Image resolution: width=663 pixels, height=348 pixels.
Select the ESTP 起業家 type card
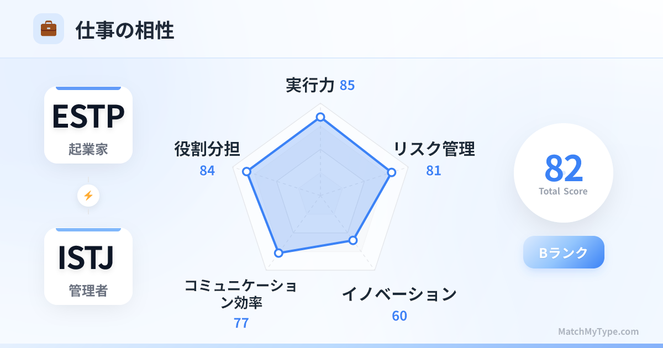(x=88, y=125)
